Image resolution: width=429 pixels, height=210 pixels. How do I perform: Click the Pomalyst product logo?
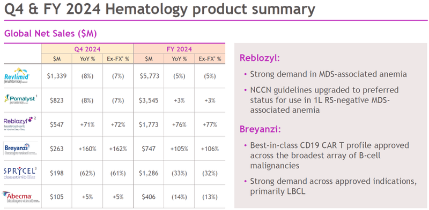tap(20, 100)
